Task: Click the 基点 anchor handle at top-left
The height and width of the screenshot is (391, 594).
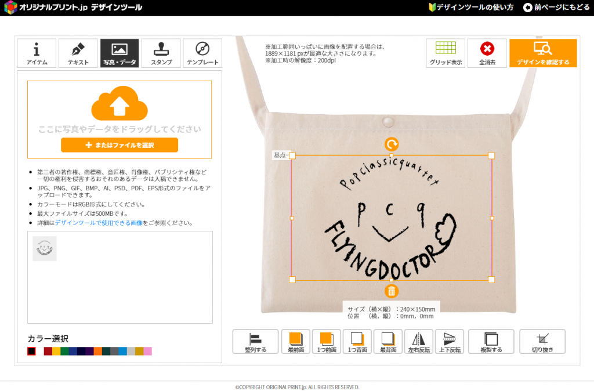Action: coord(292,155)
